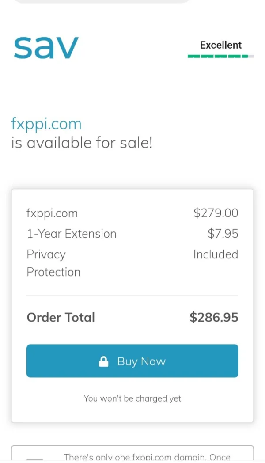This screenshot has height=463, width=265.
Task: Click the $286.95 order total amount
Action: coord(214,317)
